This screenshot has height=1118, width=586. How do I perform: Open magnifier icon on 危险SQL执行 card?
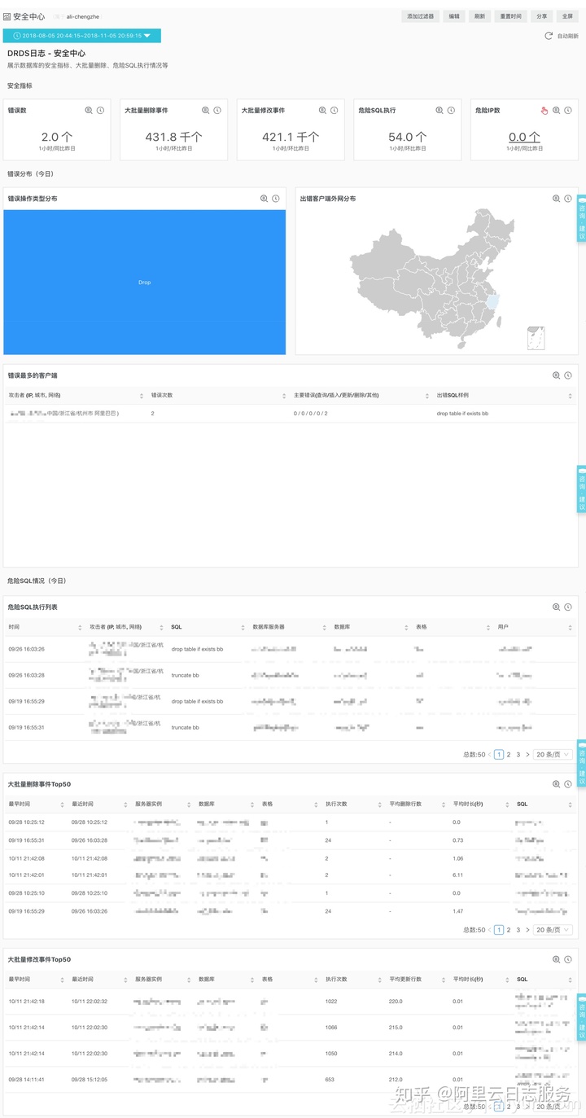click(x=439, y=110)
